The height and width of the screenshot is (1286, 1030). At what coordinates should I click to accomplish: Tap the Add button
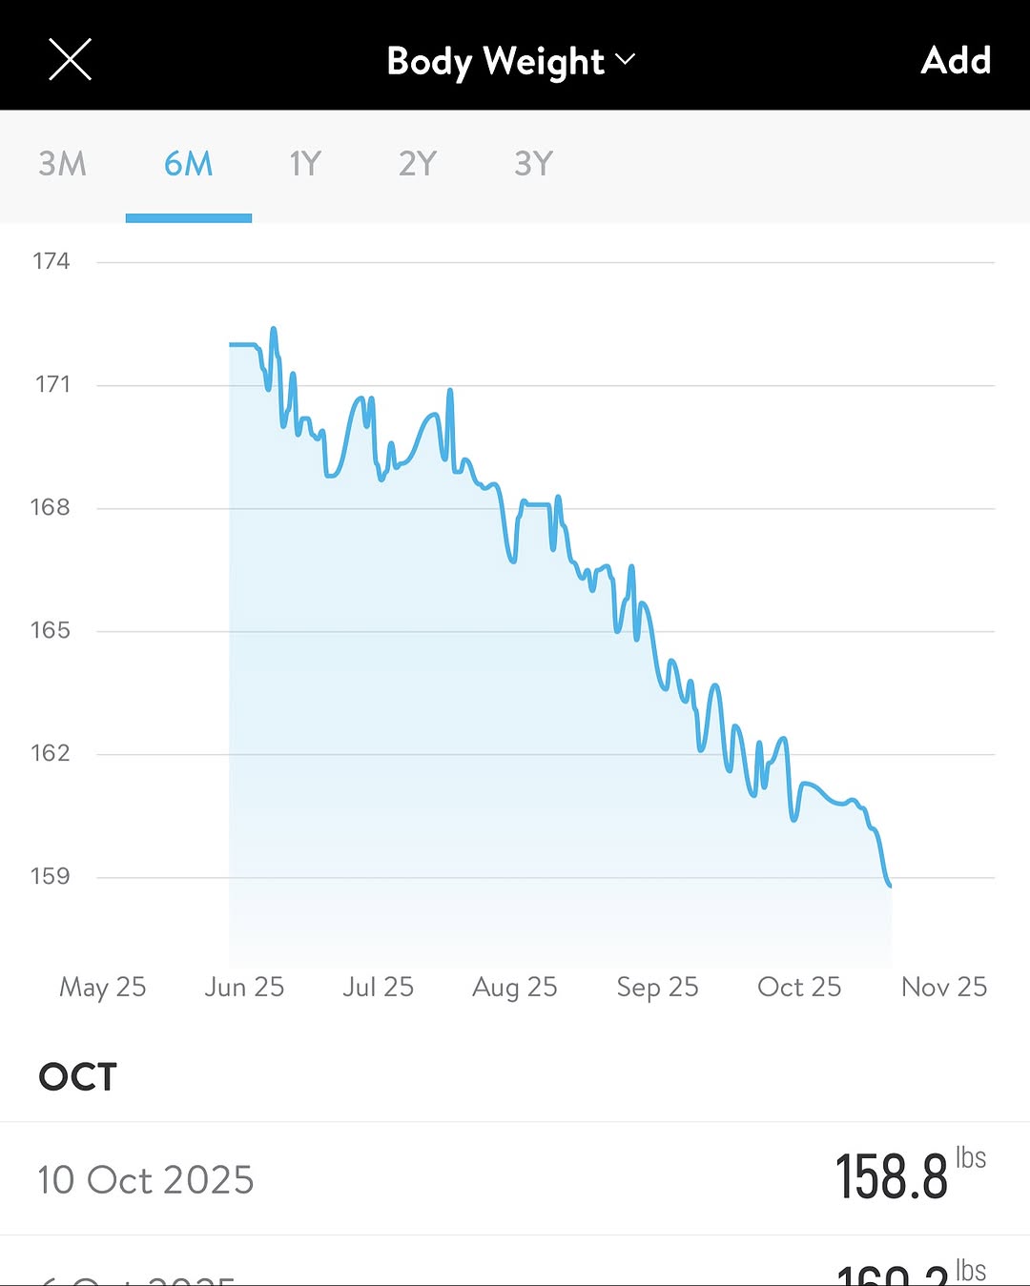[956, 61]
